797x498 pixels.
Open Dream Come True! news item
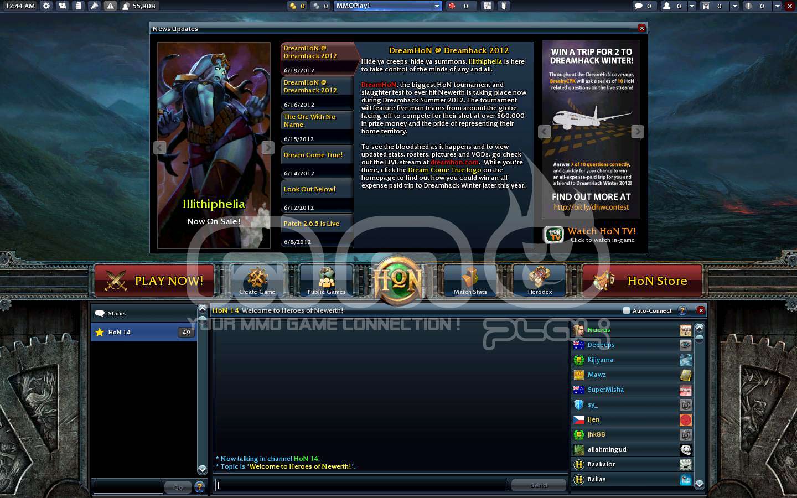317,162
